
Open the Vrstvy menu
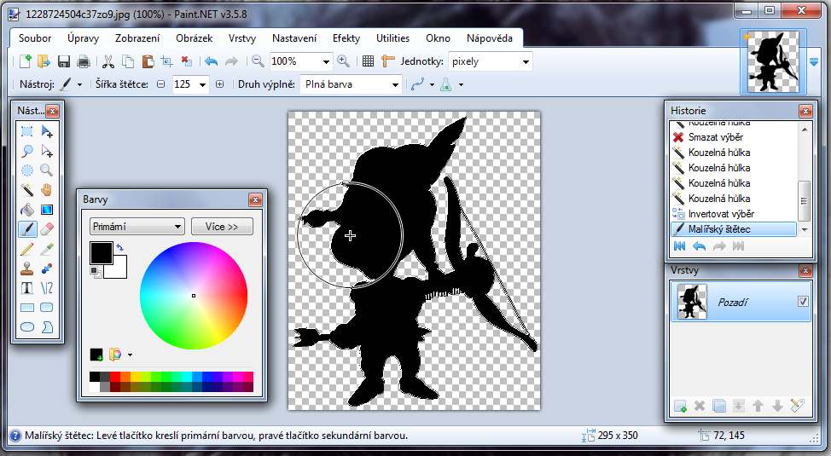(x=242, y=38)
